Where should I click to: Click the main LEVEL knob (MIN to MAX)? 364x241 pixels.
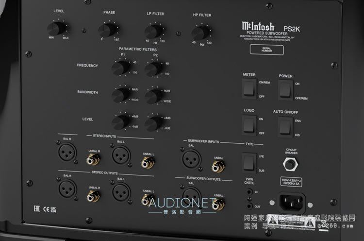56,29
